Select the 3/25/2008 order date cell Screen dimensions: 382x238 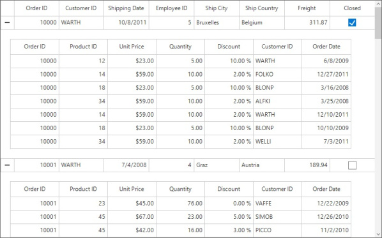click(x=326, y=101)
